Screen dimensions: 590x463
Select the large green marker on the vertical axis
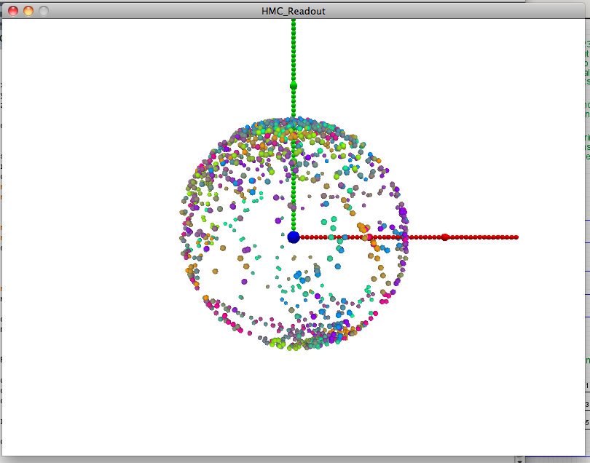[x=294, y=86]
